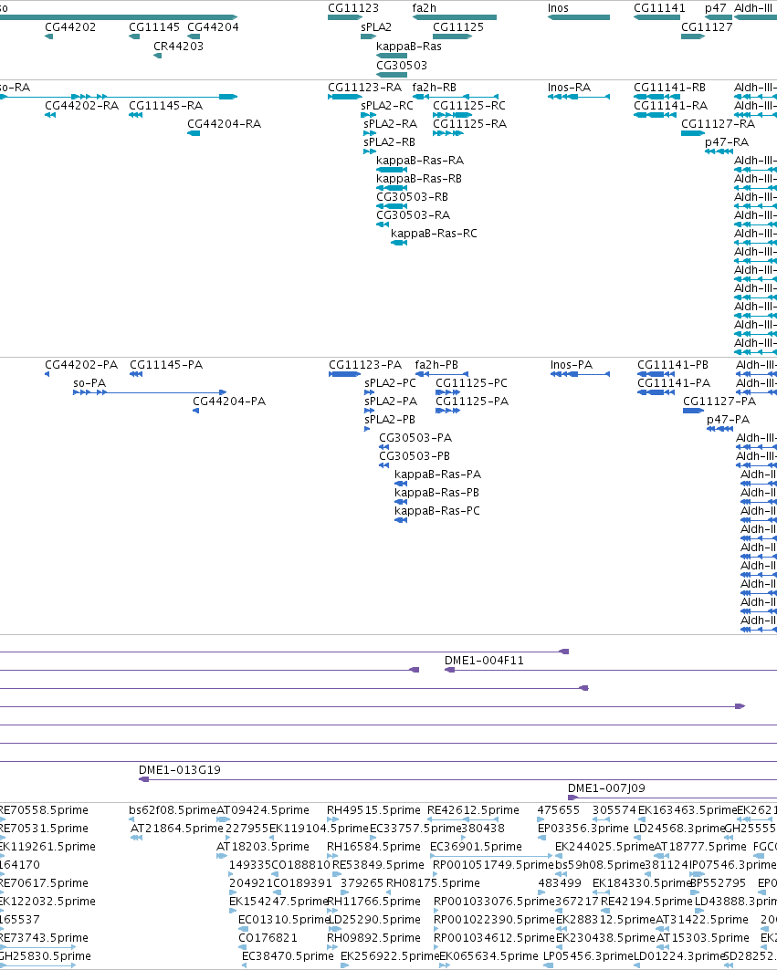Select the CG11145 gene label
The height and width of the screenshot is (970, 777).
tap(154, 27)
